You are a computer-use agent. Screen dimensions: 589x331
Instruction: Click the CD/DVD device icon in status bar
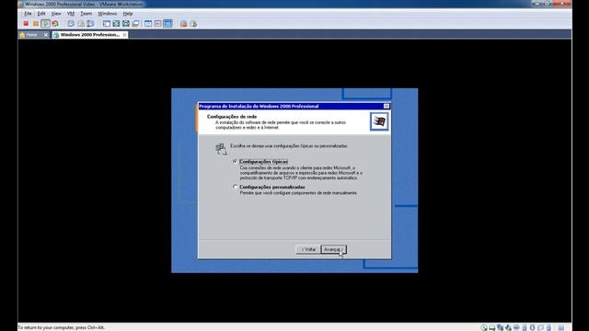(484, 327)
